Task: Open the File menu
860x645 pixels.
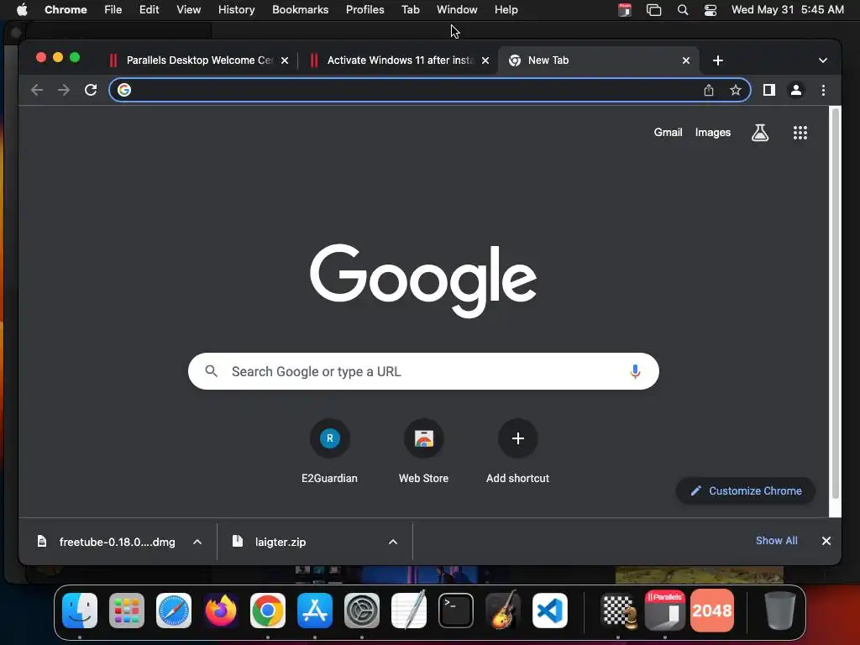Action: (x=113, y=9)
